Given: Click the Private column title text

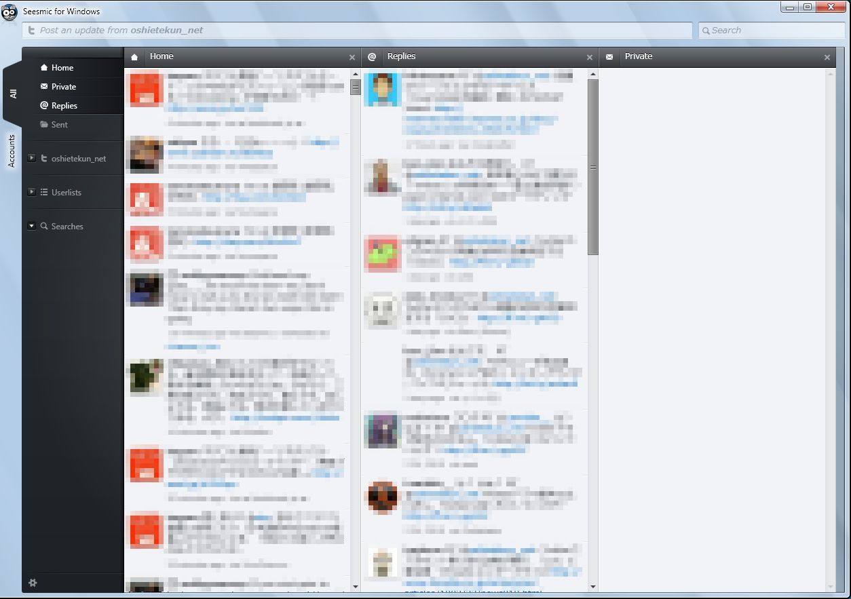Looking at the screenshot, I should coord(639,56).
